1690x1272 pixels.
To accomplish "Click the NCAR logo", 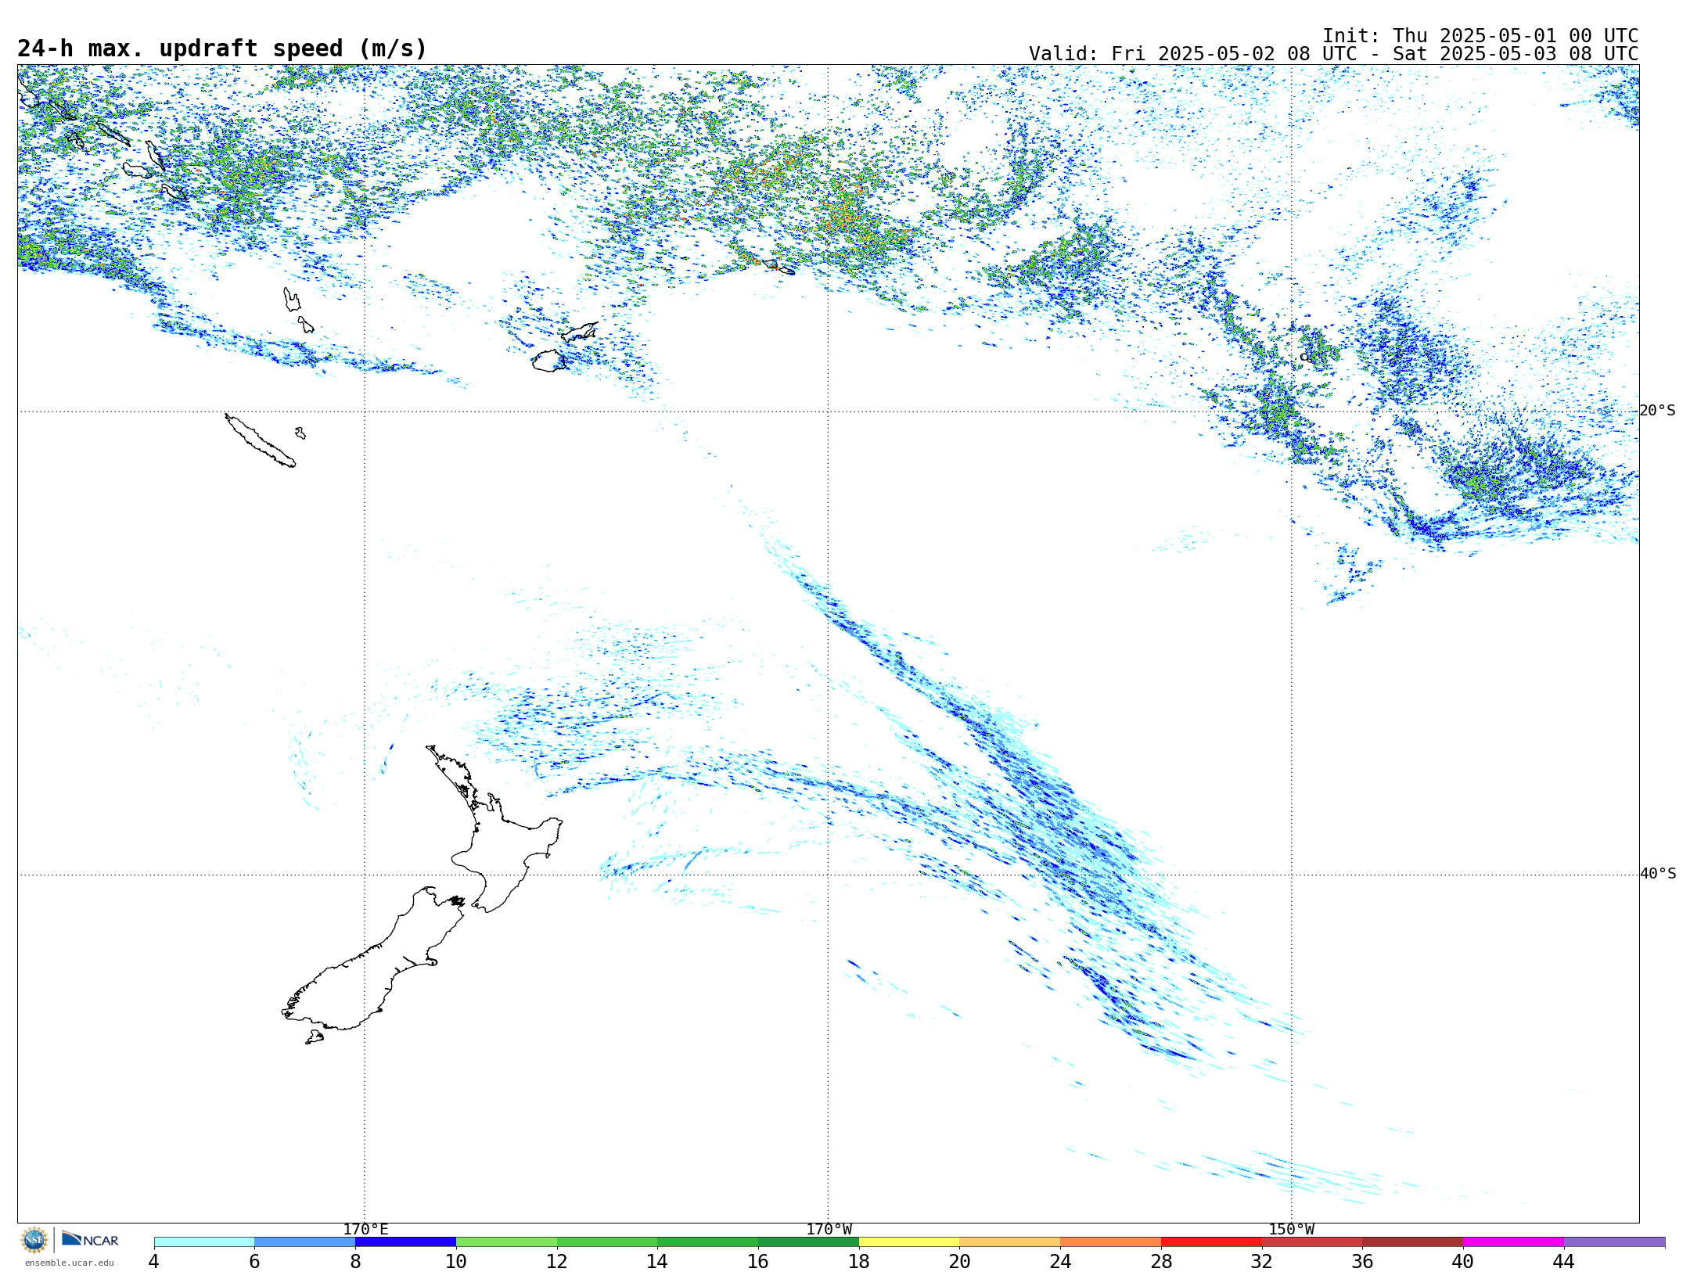I will 90,1240.
